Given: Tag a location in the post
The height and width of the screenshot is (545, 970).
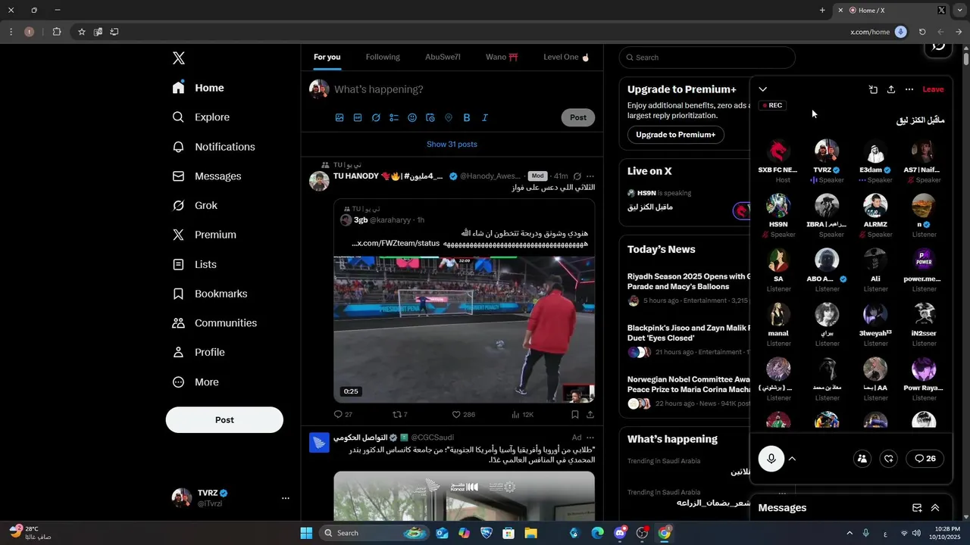Looking at the screenshot, I should [x=449, y=117].
